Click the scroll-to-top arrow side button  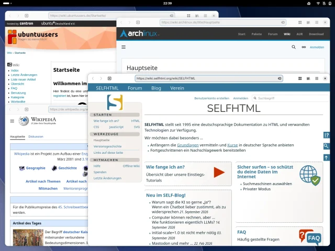pyautogui.click(x=327, y=157)
